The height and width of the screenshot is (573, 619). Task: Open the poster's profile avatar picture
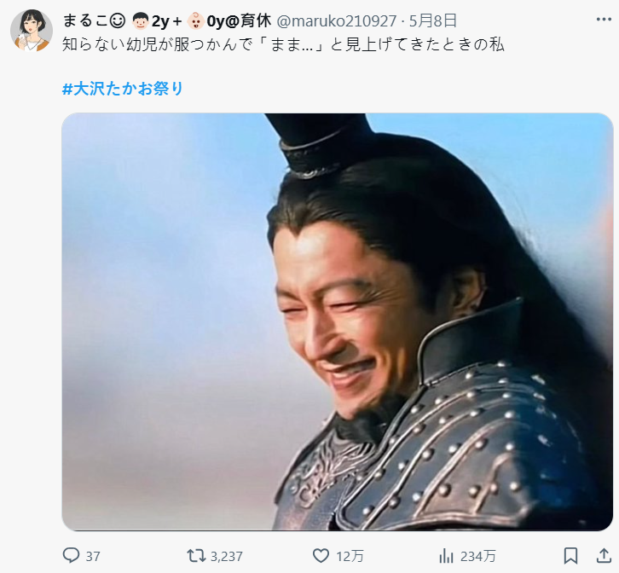pyautogui.click(x=32, y=31)
